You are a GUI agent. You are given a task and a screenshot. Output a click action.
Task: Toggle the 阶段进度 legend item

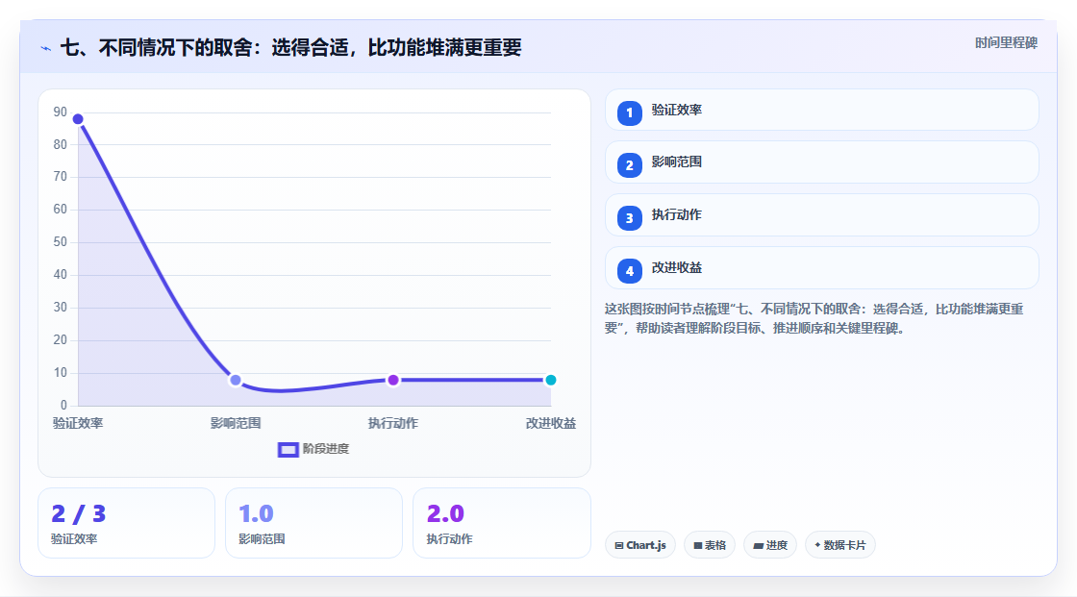tap(313, 449)
